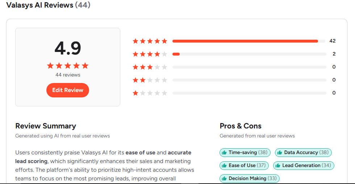355x184 pixels.
Task: Click the 4-star progress bar
Action: (x=249, y=54)
